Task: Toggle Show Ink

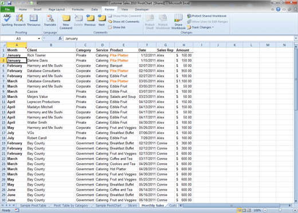Action: (117, 27)
